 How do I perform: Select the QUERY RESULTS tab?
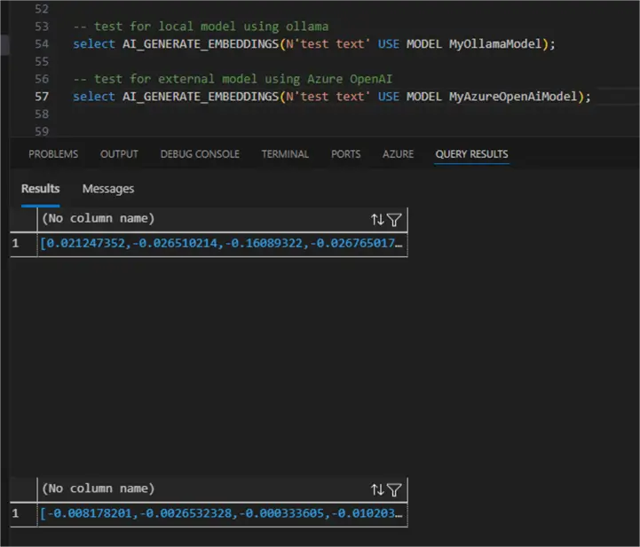click(x=471, y=154)
